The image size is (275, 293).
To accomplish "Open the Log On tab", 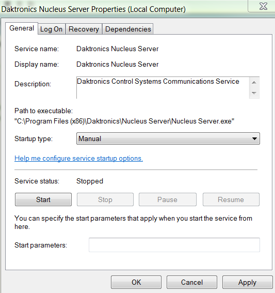I will click(51, 29).
